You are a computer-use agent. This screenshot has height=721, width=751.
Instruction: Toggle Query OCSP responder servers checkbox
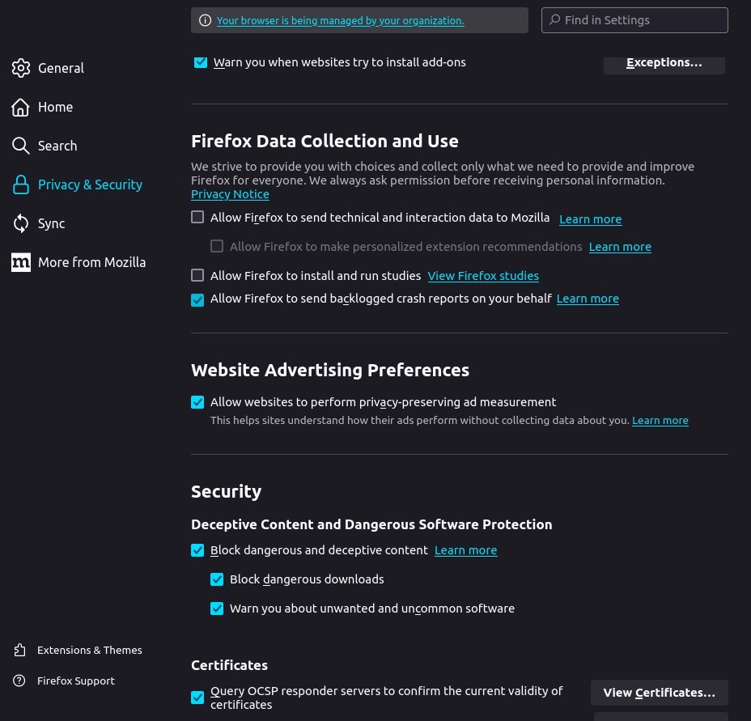[197, 698]
